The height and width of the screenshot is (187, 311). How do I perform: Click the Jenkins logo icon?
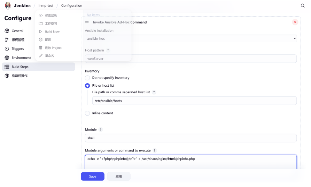8,5
